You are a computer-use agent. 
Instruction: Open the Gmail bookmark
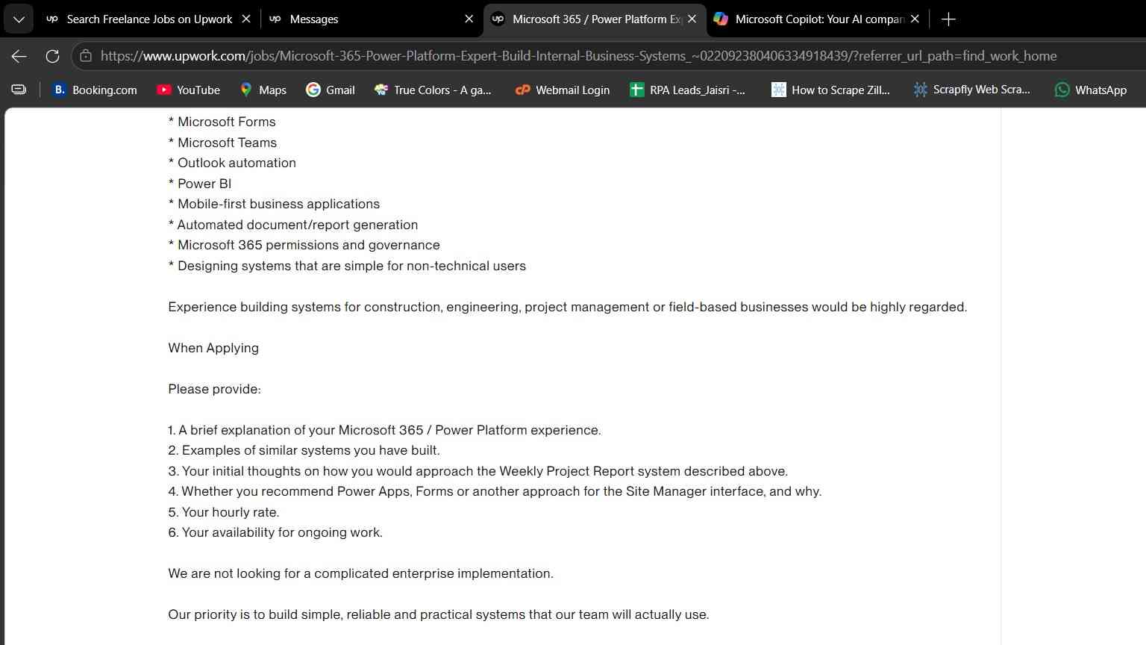pyautogui.click(x=331, y=90)
